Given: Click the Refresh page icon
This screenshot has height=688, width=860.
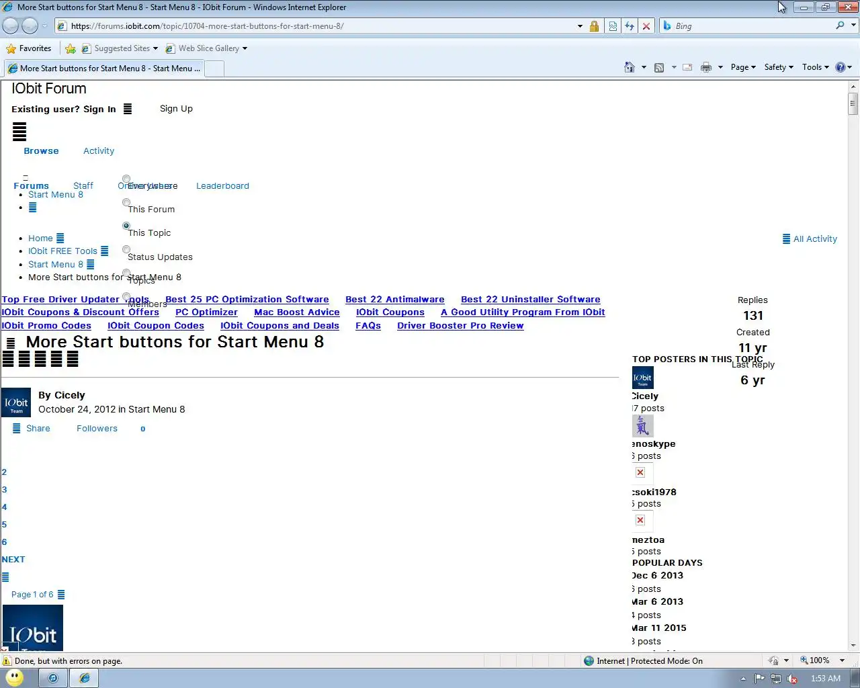Looking at the screenshot, I should click(630, 26).
